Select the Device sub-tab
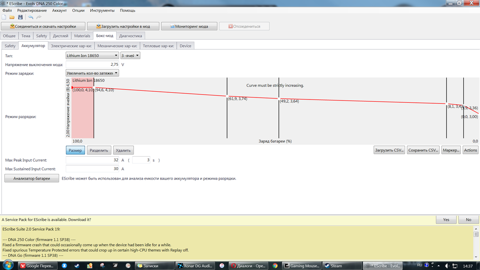The height and width of the screenshot is (270, 480). tap(185, 46)
